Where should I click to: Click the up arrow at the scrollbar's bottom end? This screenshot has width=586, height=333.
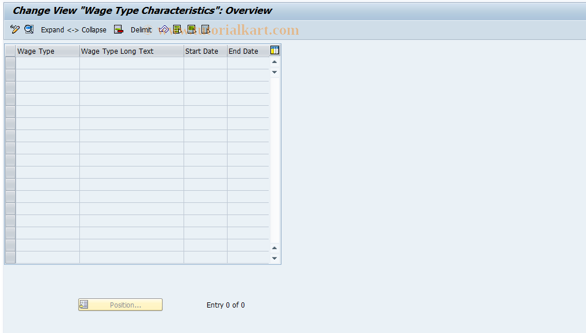(x=274, y=248)
